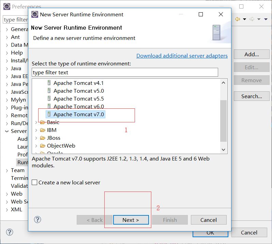Image resolution: width=272 pixels, height=244 pixels.
Task: Click the help question mark icon in the dialog
Action: click(37, 219)
